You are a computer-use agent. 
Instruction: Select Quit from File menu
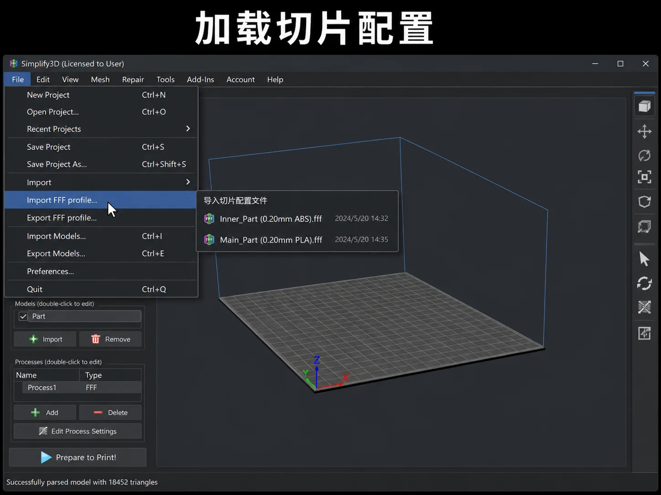(x=101, y=289)
